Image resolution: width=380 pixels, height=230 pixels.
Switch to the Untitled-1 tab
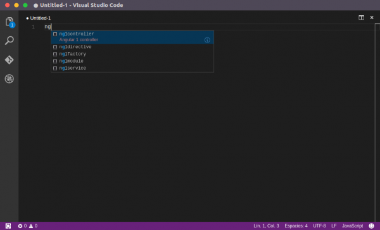pos(39,18)
